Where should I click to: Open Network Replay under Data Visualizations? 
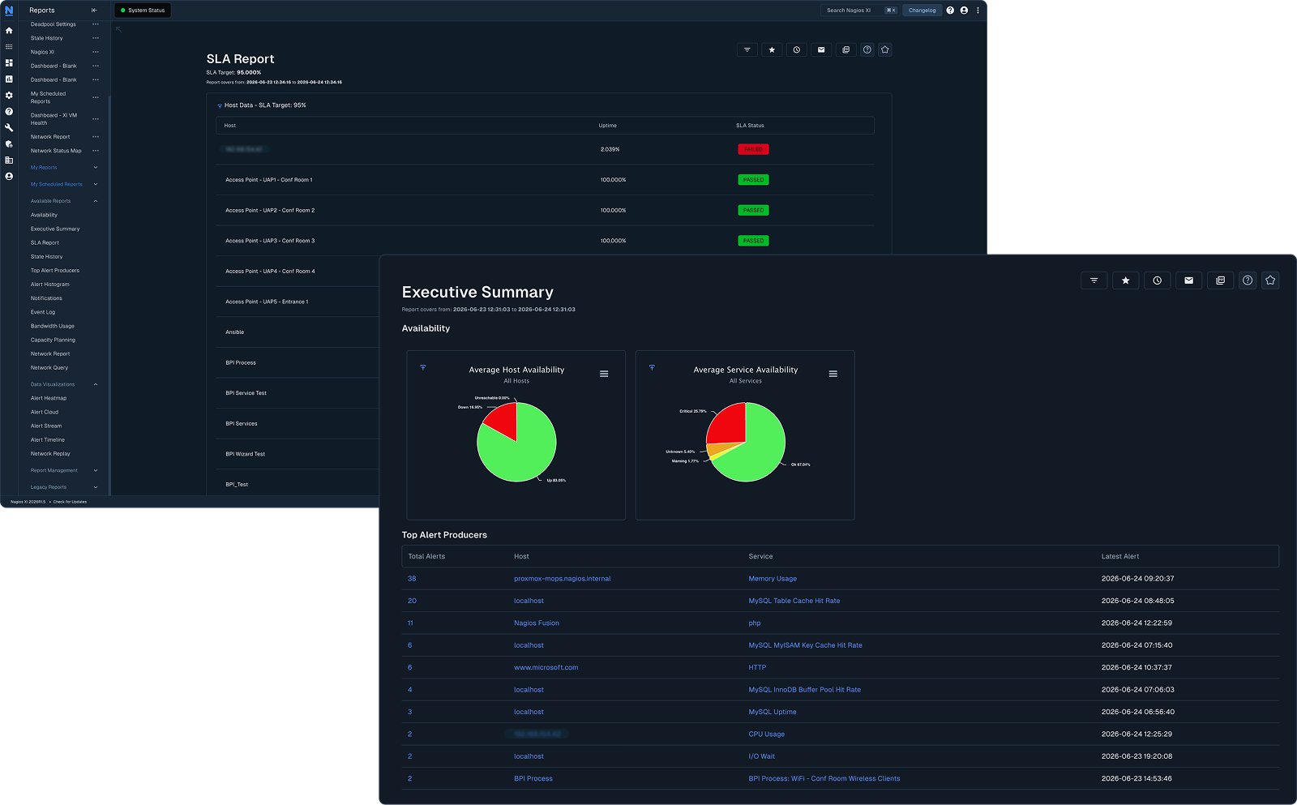coord(50,454)
